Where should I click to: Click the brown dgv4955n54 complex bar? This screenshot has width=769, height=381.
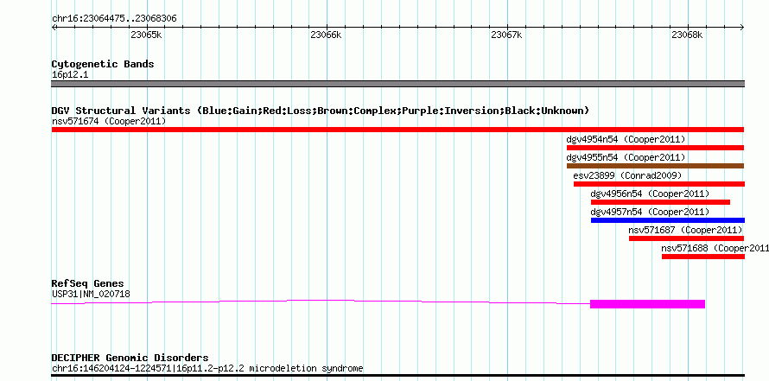click(x=655, y=166)
